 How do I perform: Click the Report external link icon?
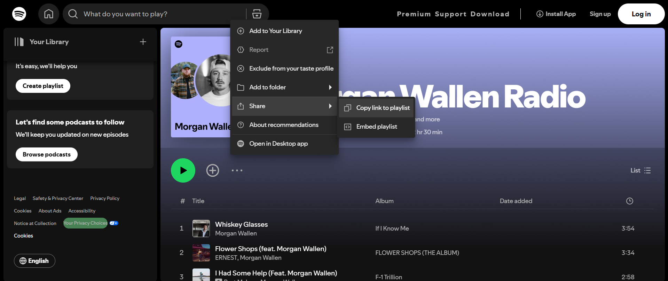pyautogui.click(x=330, y=50)
